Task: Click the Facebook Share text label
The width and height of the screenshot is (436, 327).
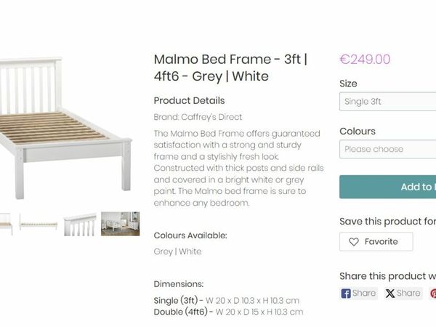Action: click(364, 293)
